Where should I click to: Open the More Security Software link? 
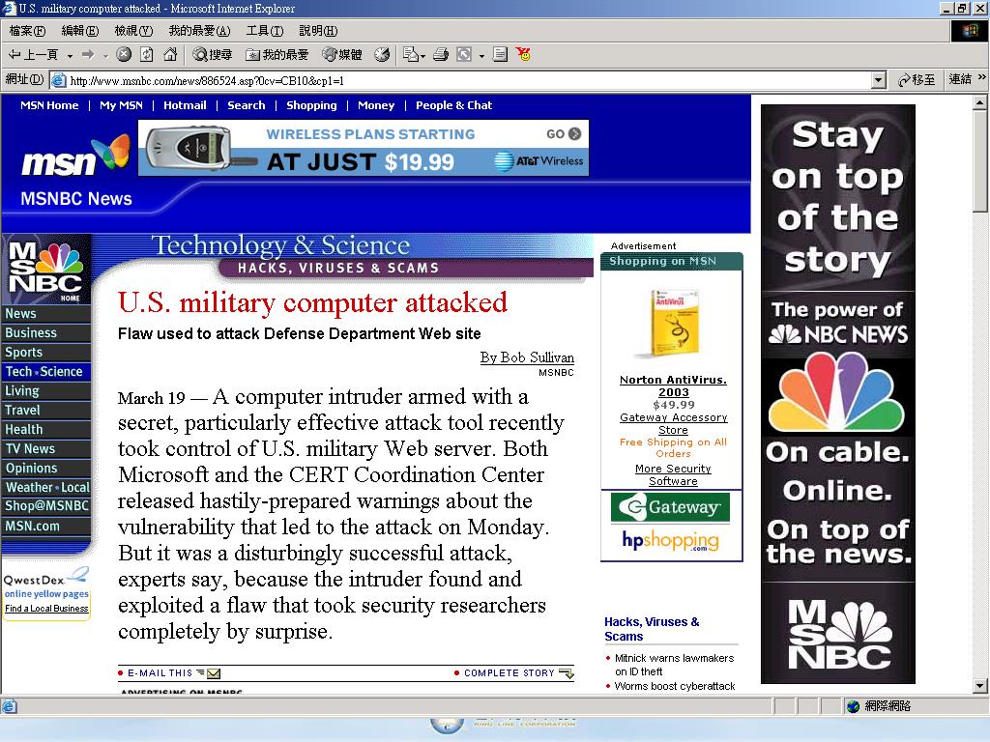pos(673,474)
